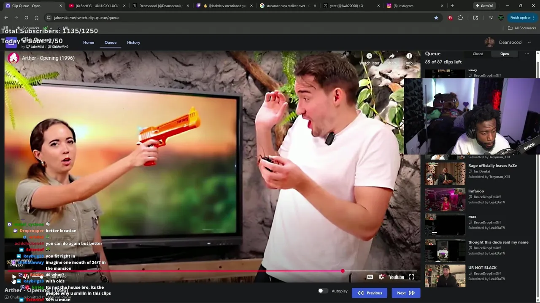The width and height of the screenshot is (540, 303).
Task: Open the video Info icon
Action: point(409,56)
